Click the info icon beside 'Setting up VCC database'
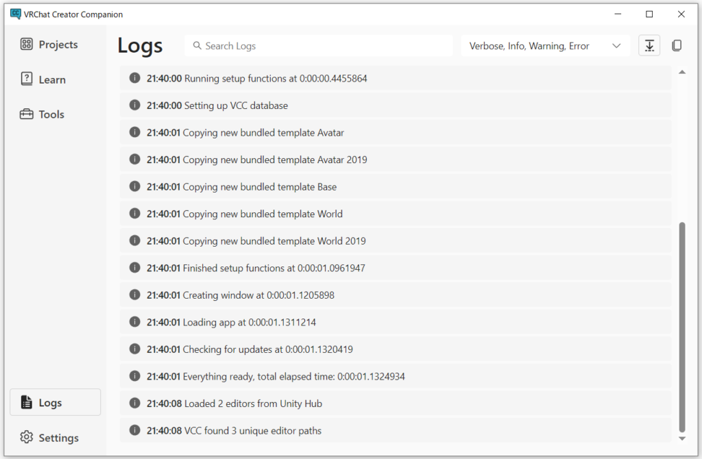This screenshot has height=459, width=702. click(135, 105)
